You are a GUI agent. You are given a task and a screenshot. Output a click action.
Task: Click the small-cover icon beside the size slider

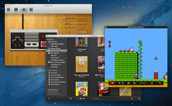125,99
